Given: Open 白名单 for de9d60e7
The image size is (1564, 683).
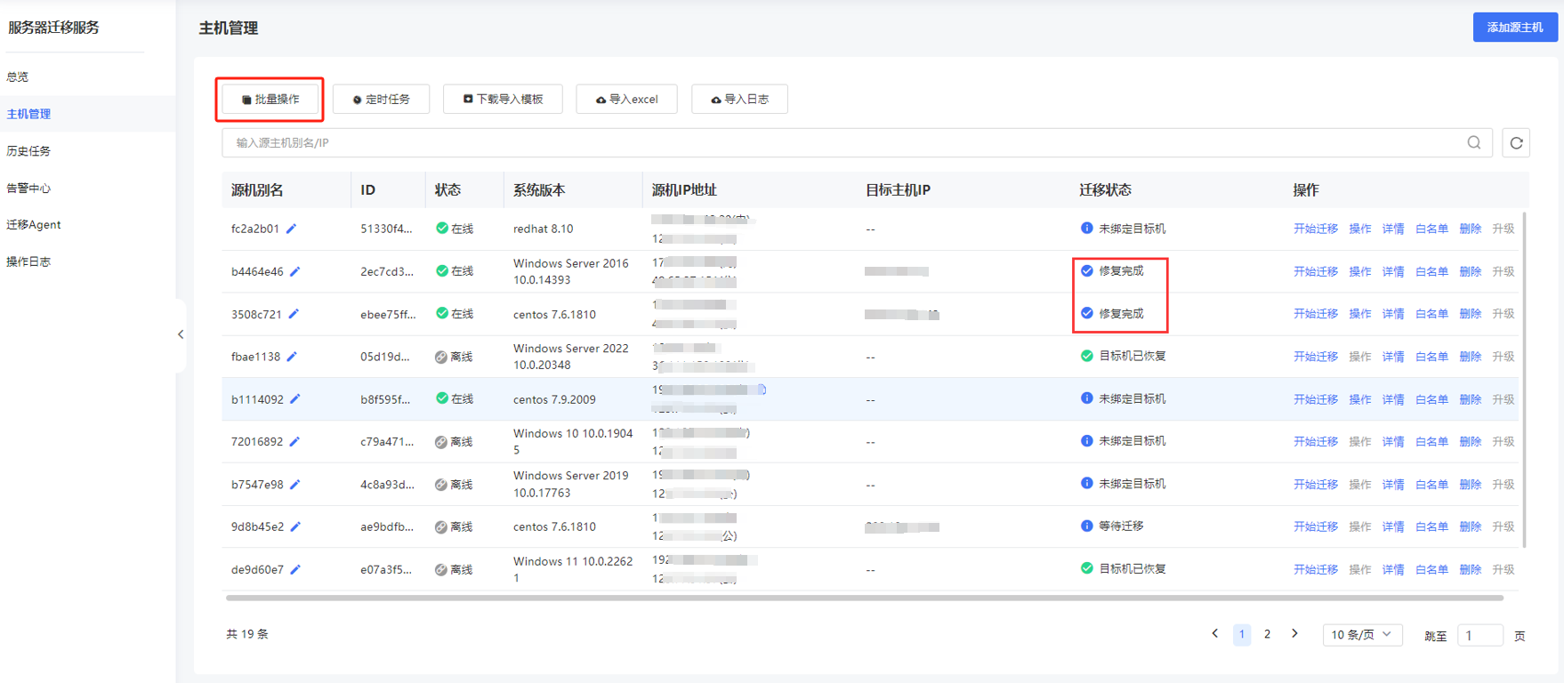Looking at the screenshot, I should (1431, 569).
